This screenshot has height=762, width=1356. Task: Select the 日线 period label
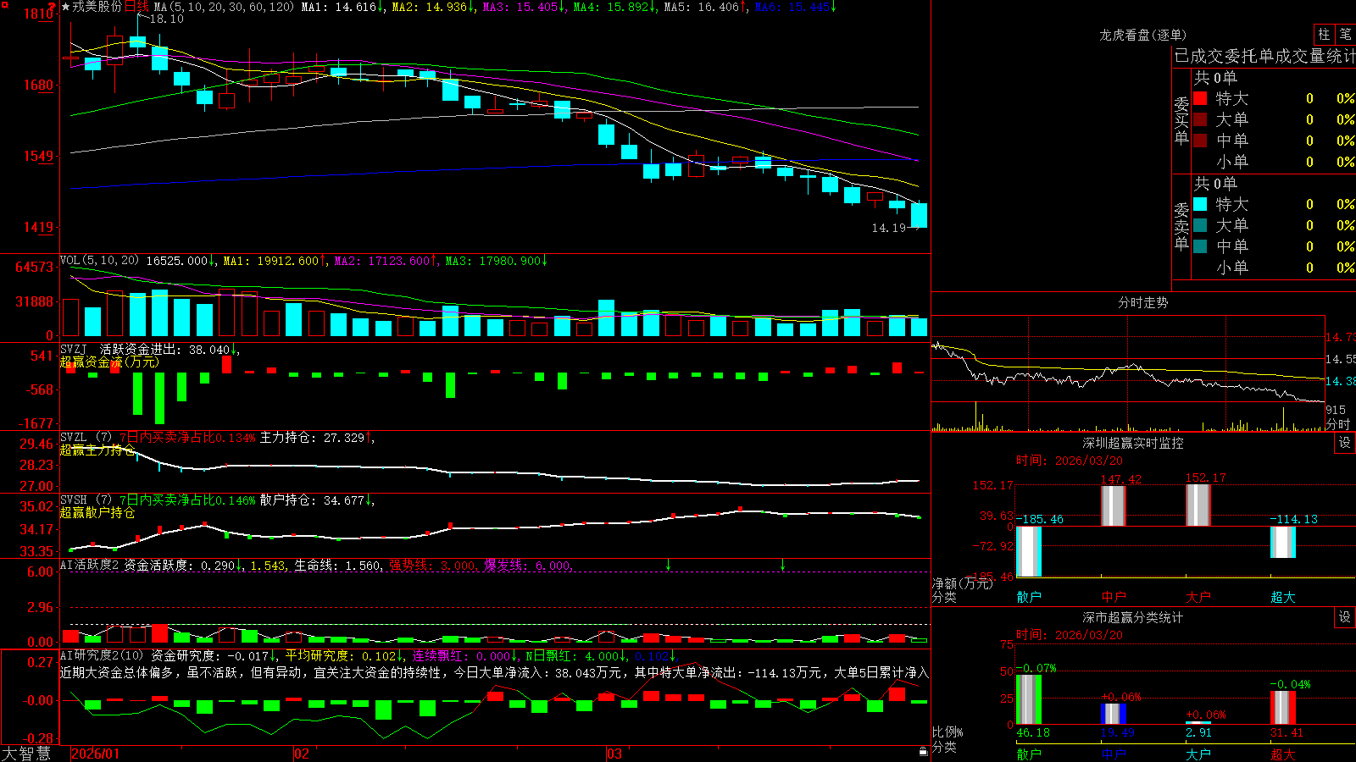136,7
